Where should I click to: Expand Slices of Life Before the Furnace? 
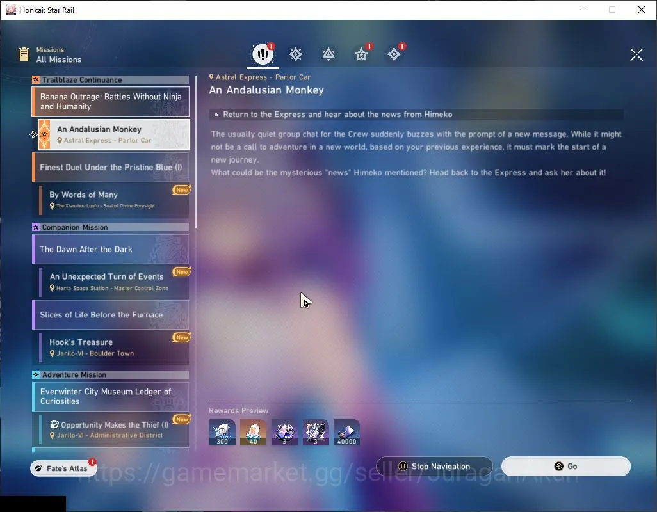click(111, 314)
